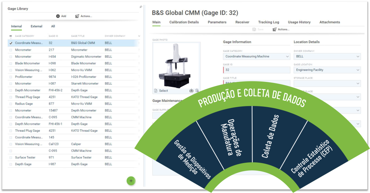Screen dimensions: 370x193
Task: Check the Surface Tester row checkbox
Action: pos(11,157)
